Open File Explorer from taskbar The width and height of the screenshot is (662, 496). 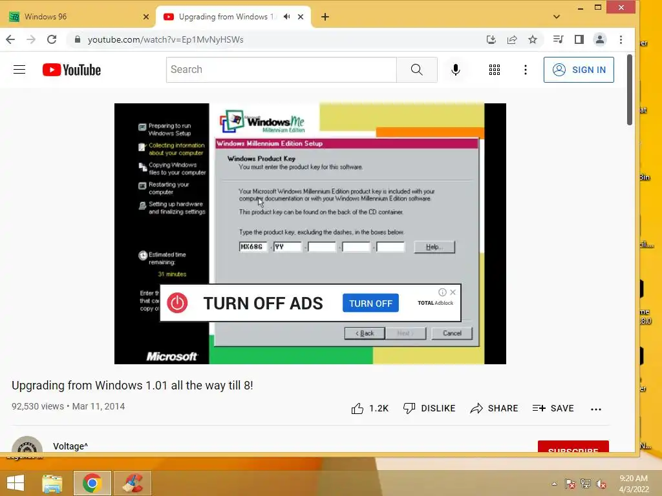click(52, 483)
